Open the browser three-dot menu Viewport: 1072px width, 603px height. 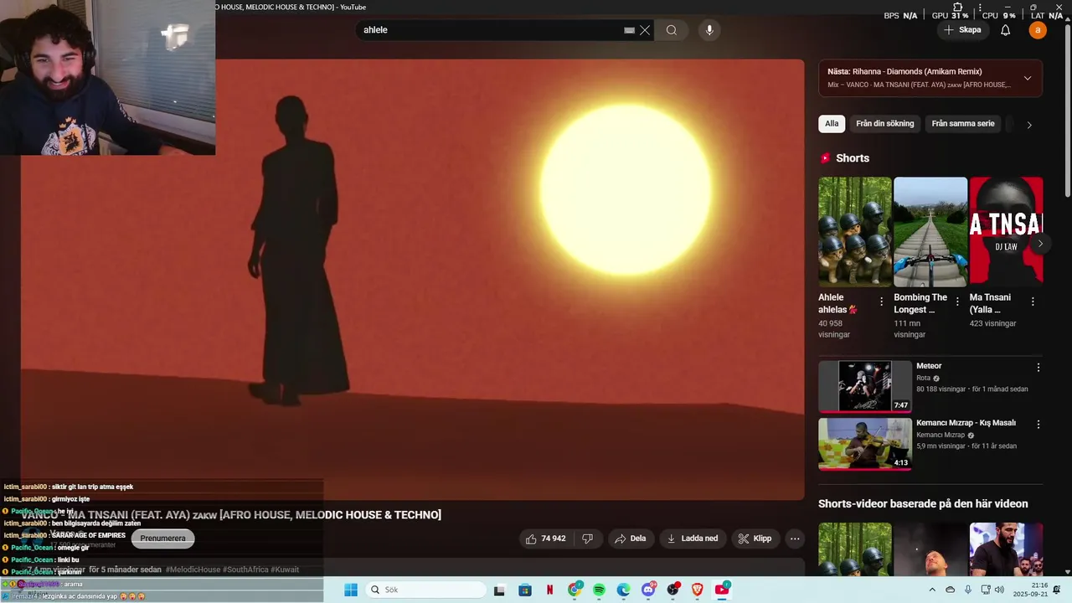[980, 8]
